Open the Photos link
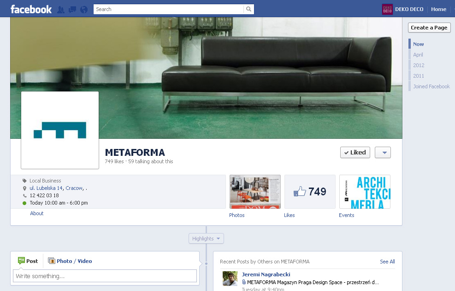 (x=237, y=215)
